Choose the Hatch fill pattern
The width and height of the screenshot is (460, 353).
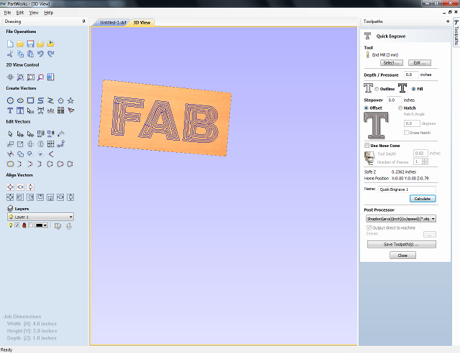400,108
